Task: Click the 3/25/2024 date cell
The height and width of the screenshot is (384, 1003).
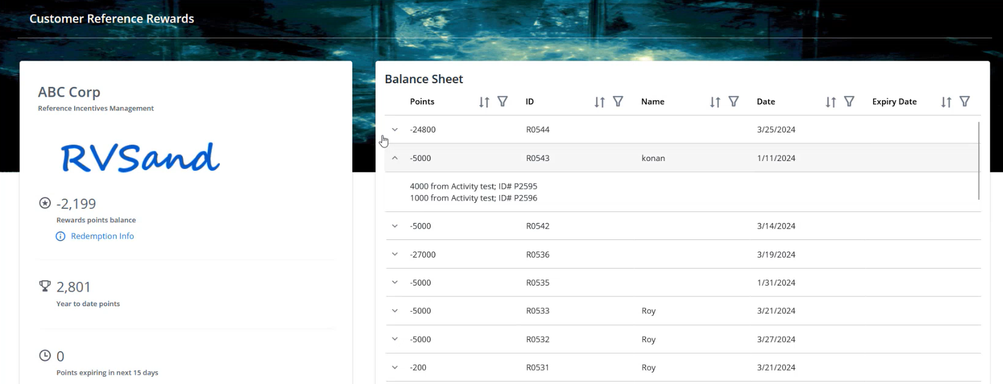Action: point(776,129)
